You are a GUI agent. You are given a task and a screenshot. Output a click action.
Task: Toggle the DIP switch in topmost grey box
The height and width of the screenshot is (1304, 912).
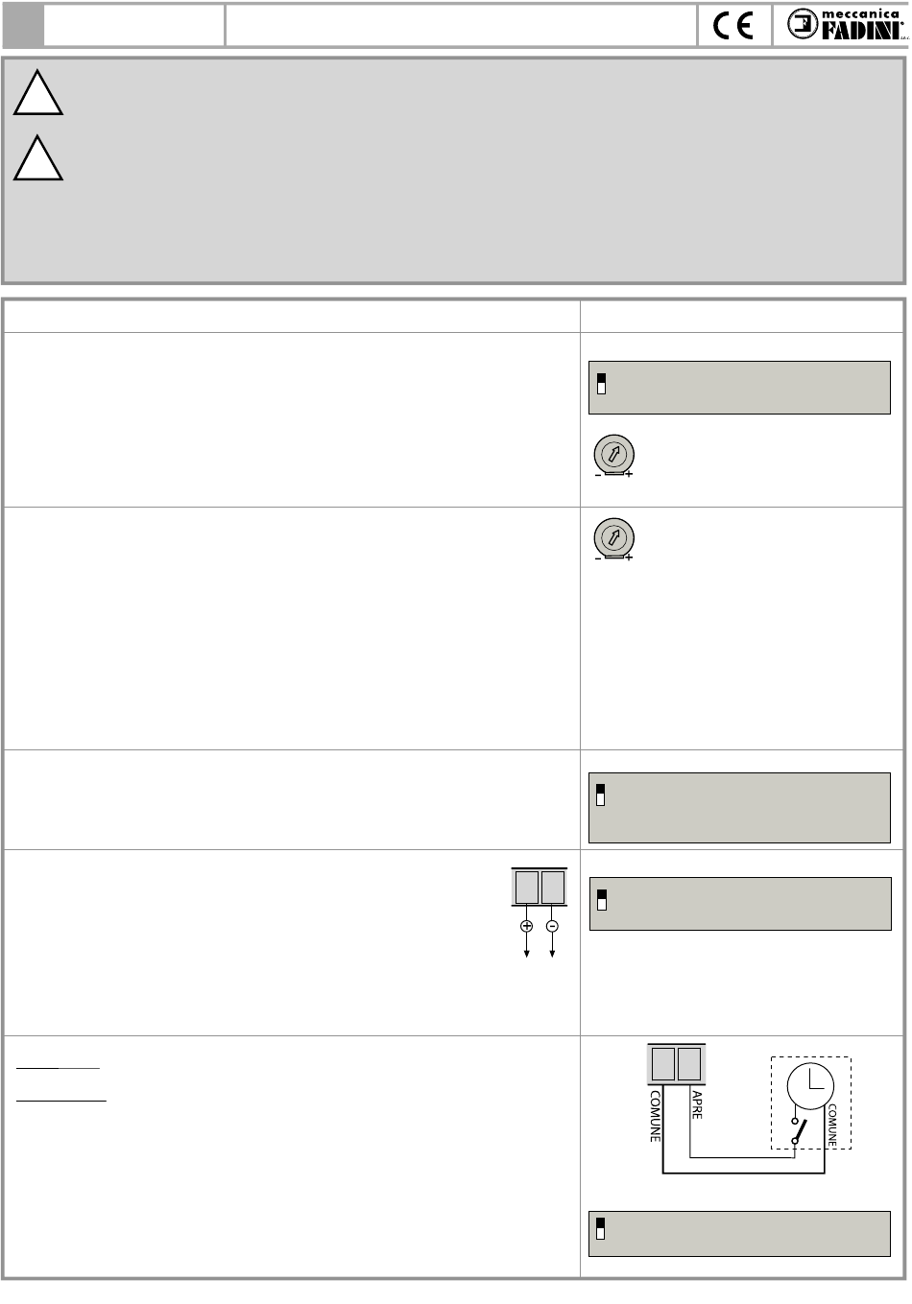[x=602, y=382]
